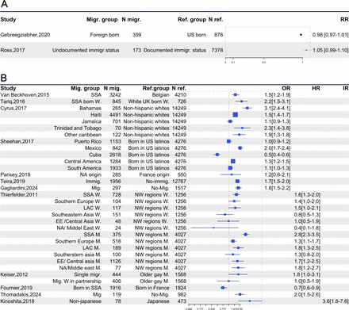Click the OR column header
This screenshot has width=349, height=310.
coord(286,88)
